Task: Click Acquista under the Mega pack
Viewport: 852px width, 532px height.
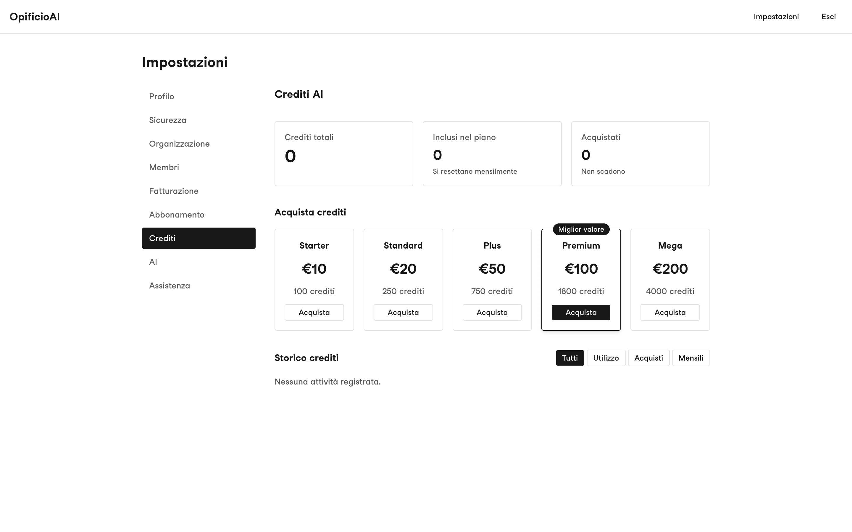Action: pyautogui.click(x=670, y=312)
